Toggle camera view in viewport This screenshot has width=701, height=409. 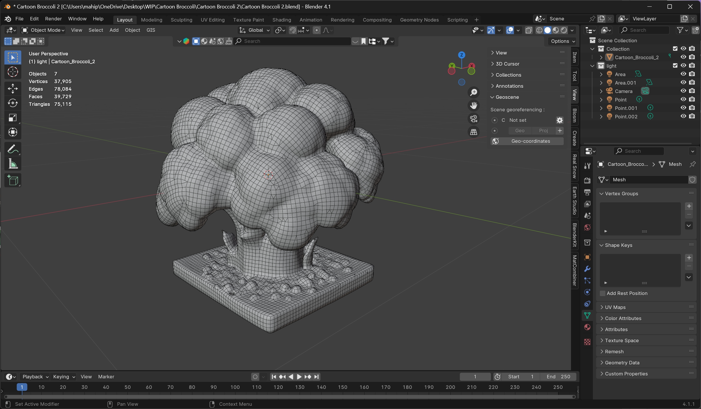(474, 119)
